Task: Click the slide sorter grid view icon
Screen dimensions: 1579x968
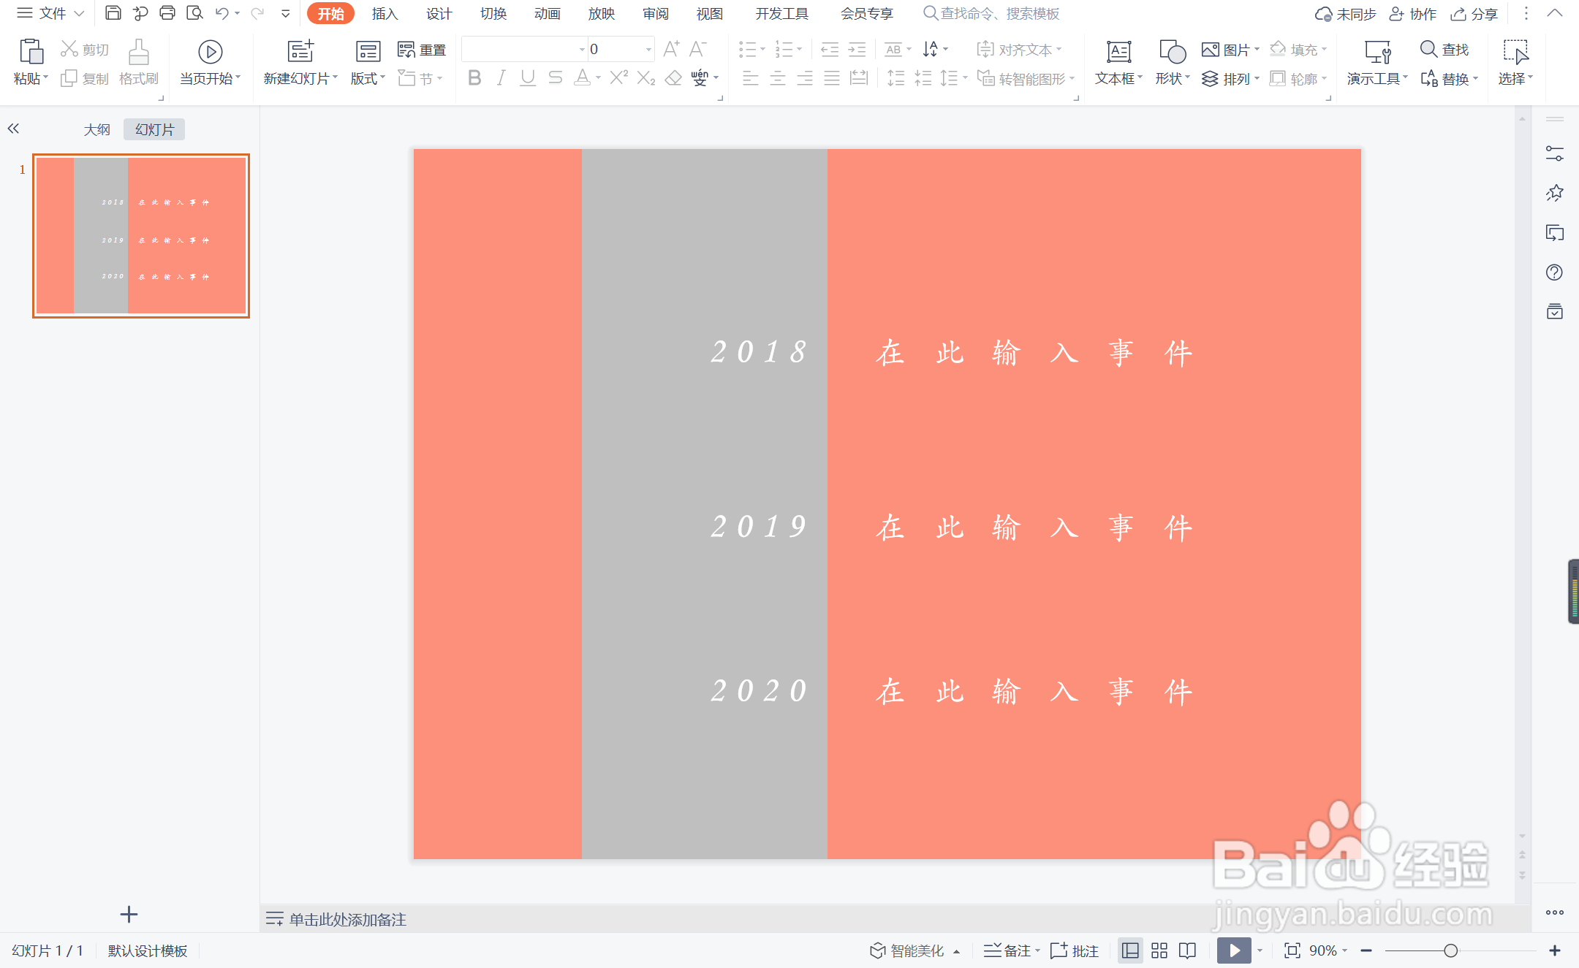Action: tap(1159, 950)
